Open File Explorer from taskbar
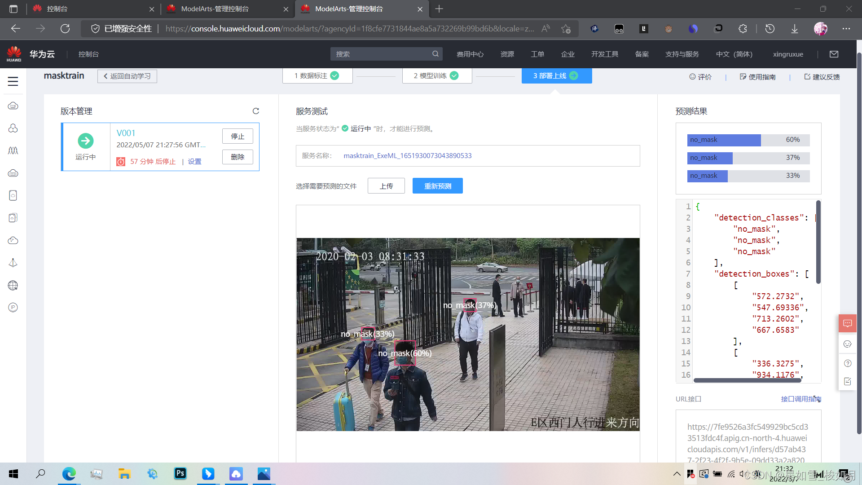This screenshot has width=862, height=485. pos(124,474)
